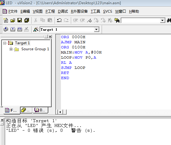Switch to the B... books tab

(x=40, y=110)
